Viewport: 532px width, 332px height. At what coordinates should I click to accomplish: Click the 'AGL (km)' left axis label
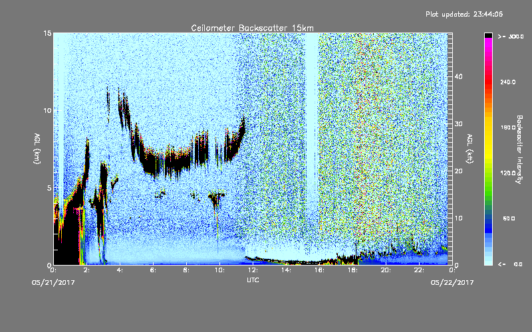tap(37, 149)
